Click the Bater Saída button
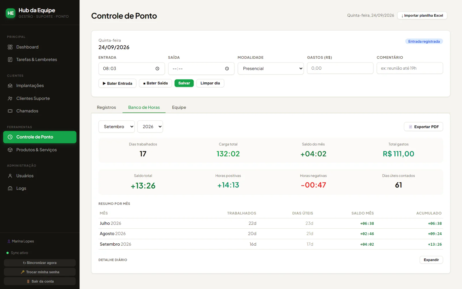This screenshot has height=289, width=462. (x=155, y=83)
